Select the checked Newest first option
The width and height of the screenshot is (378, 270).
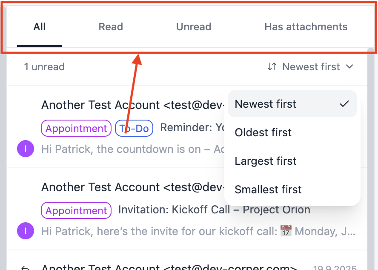(x=292, y=104)
